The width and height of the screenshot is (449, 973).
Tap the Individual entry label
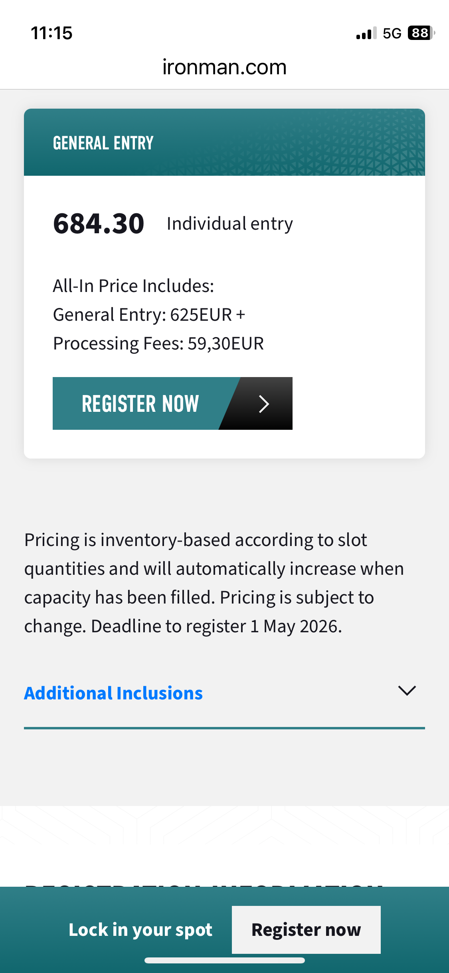[229, 224]
